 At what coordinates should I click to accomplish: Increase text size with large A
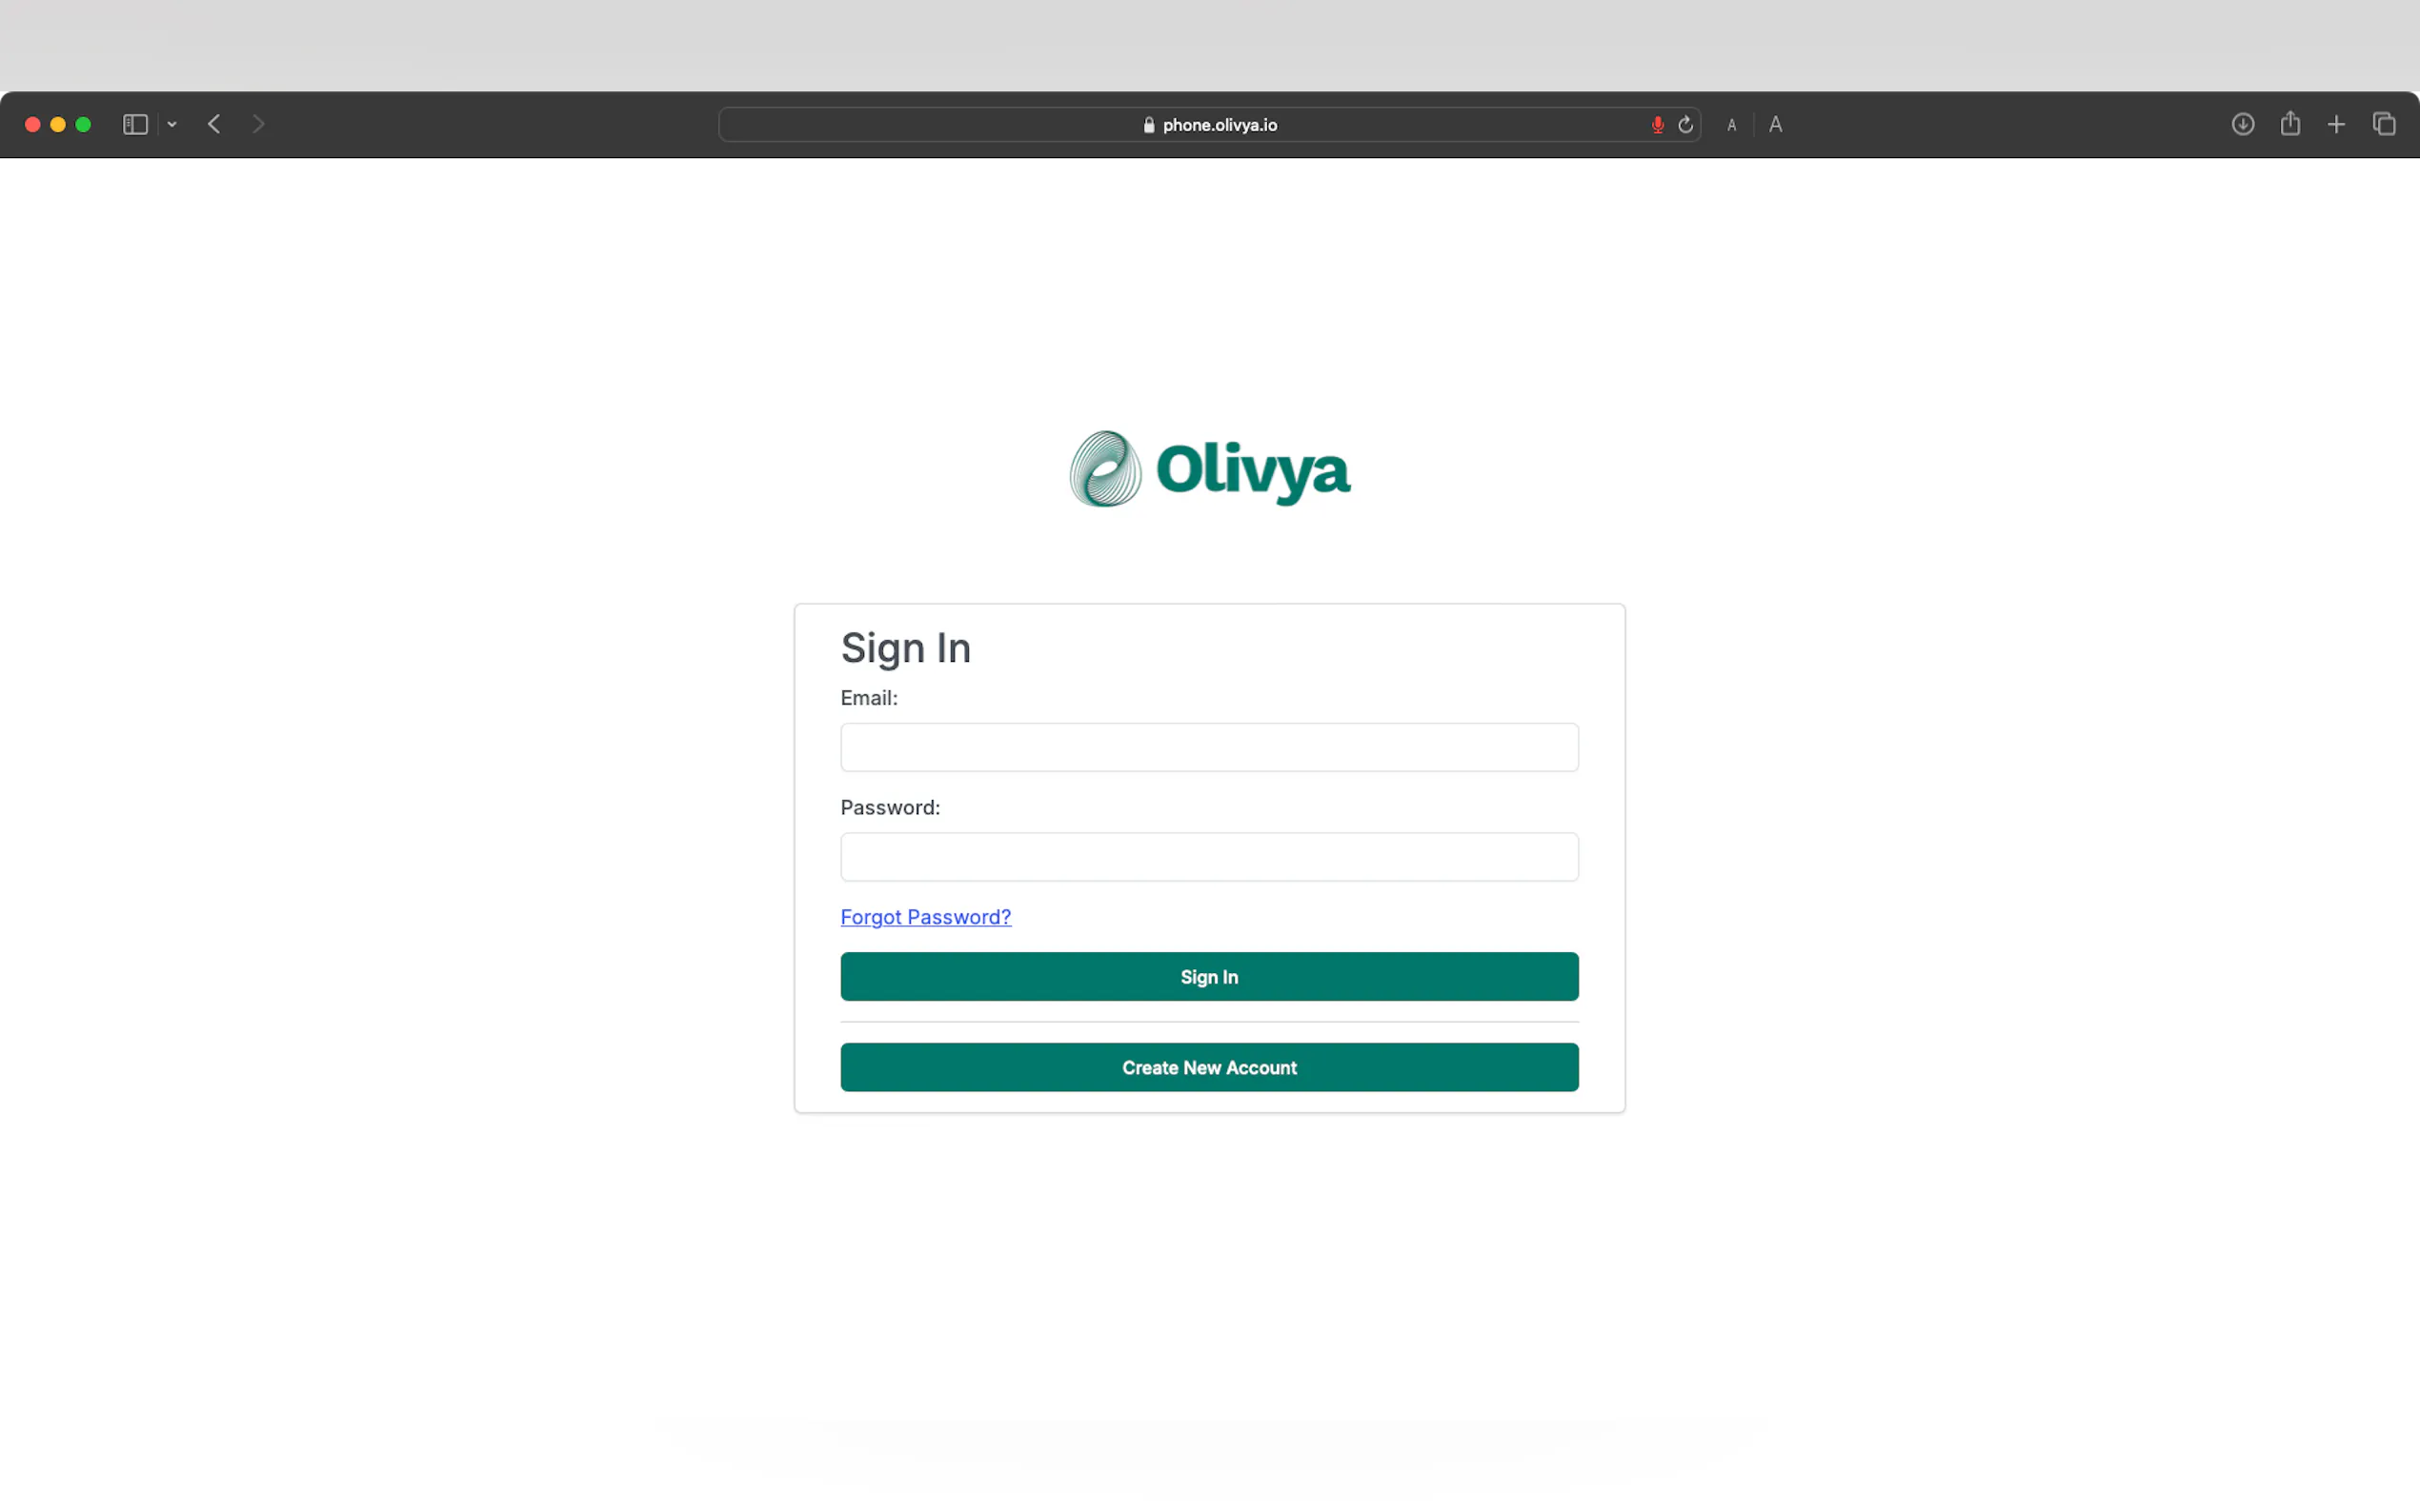(x=1776, y=125)
